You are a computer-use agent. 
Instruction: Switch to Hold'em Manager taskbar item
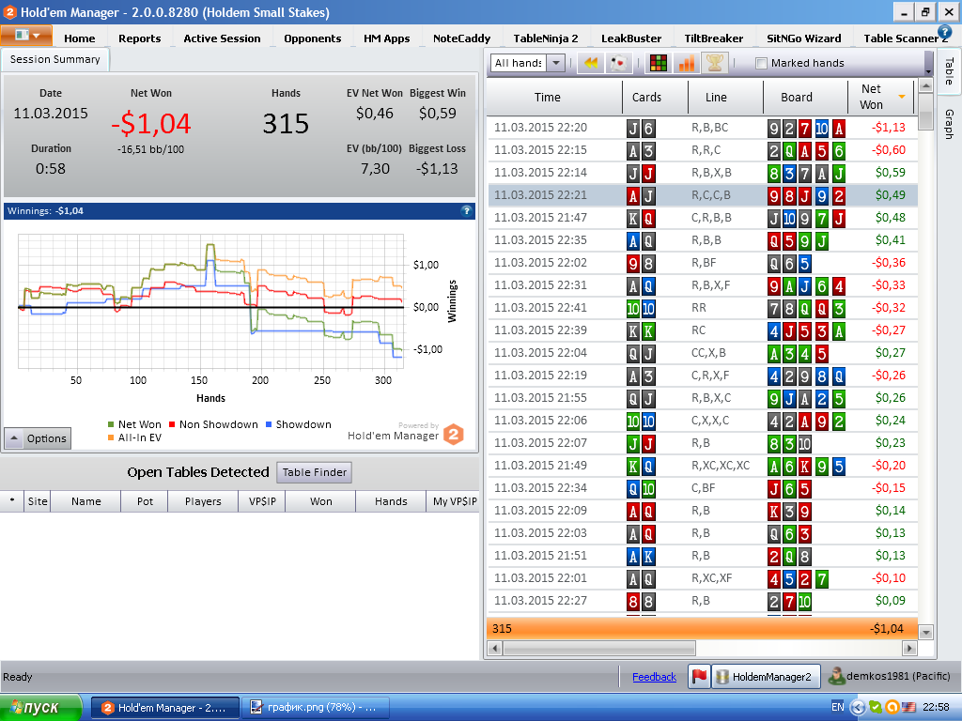(x=165, y=708)
